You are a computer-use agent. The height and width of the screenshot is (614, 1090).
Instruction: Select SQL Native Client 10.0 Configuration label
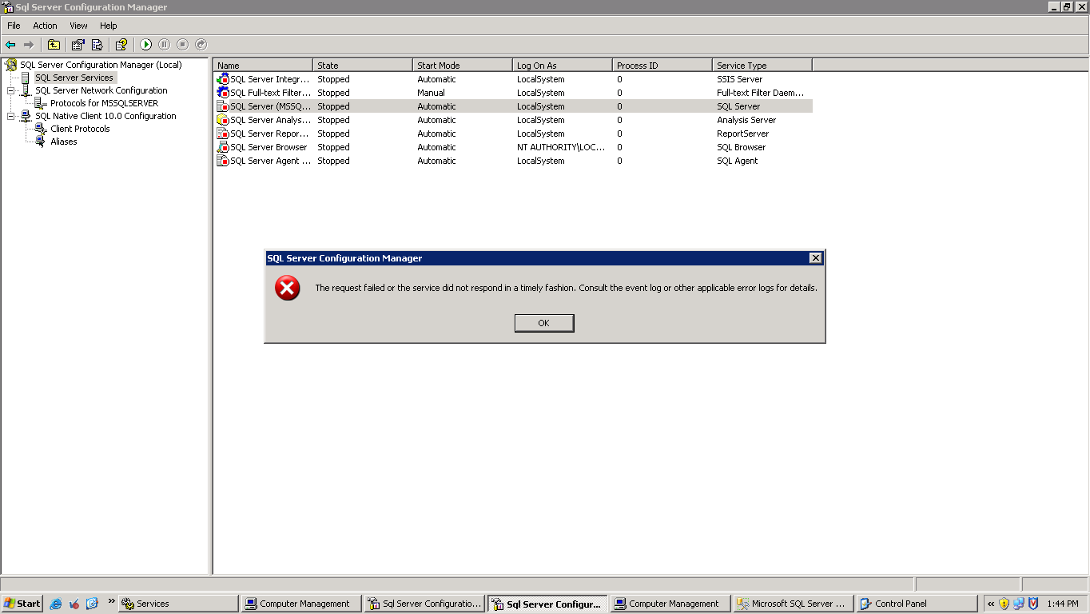point(105,116)
